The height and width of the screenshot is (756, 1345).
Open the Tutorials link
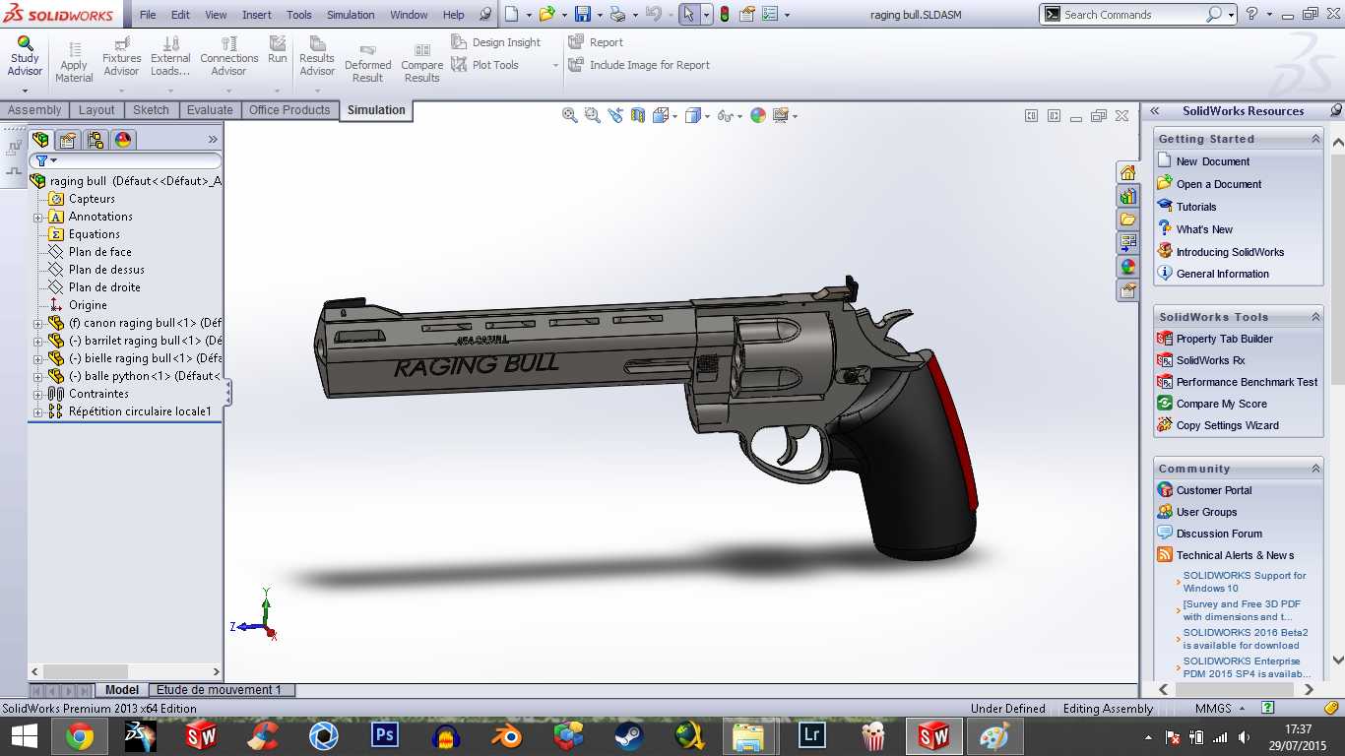coord(1196,207)
